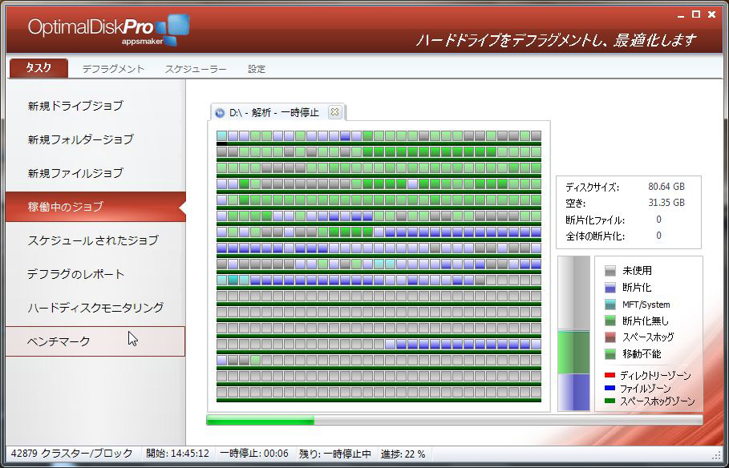Viewport: 729px width, 468px height.
Task: Click the ファイルゾーン blue zone marker
Action: point(610,388)
